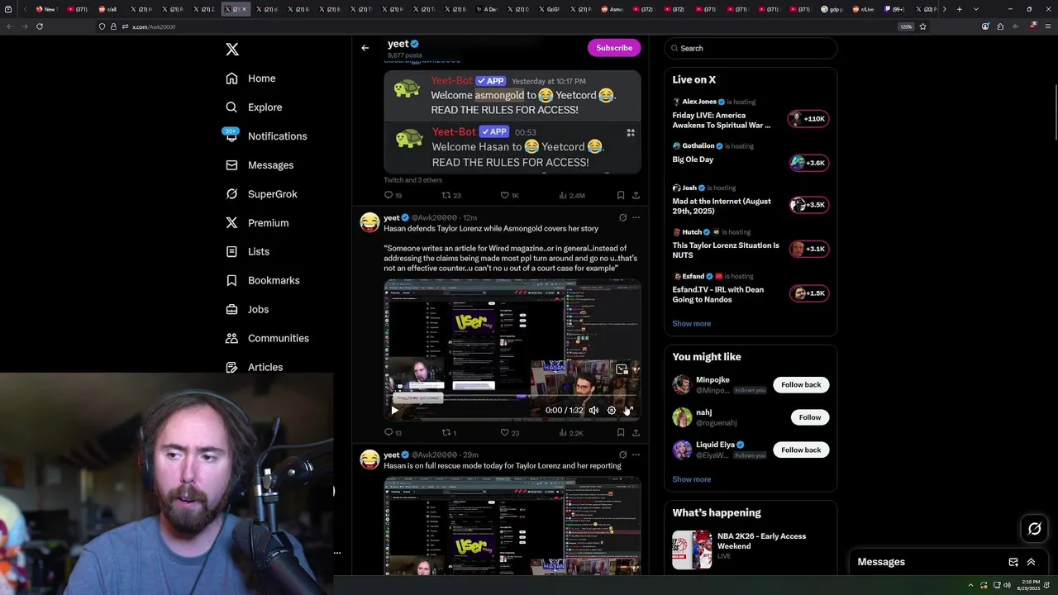Open more options on 12m-old post
This screenshot has width=1058, height=595.
[x=636, y=217]
